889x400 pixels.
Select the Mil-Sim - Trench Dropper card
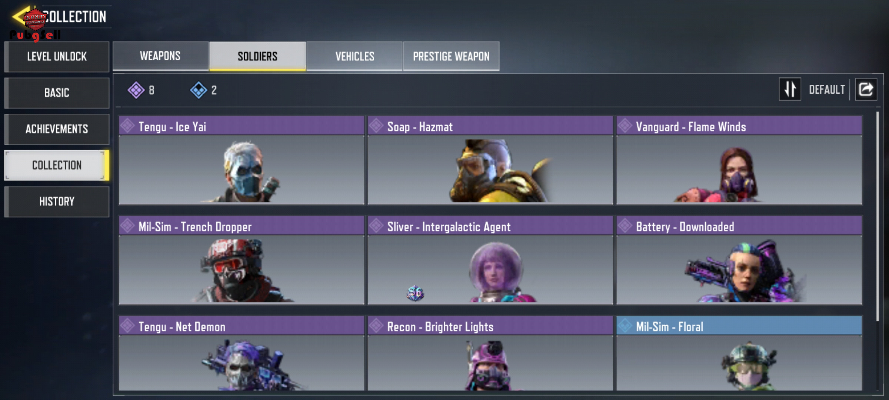242,260
